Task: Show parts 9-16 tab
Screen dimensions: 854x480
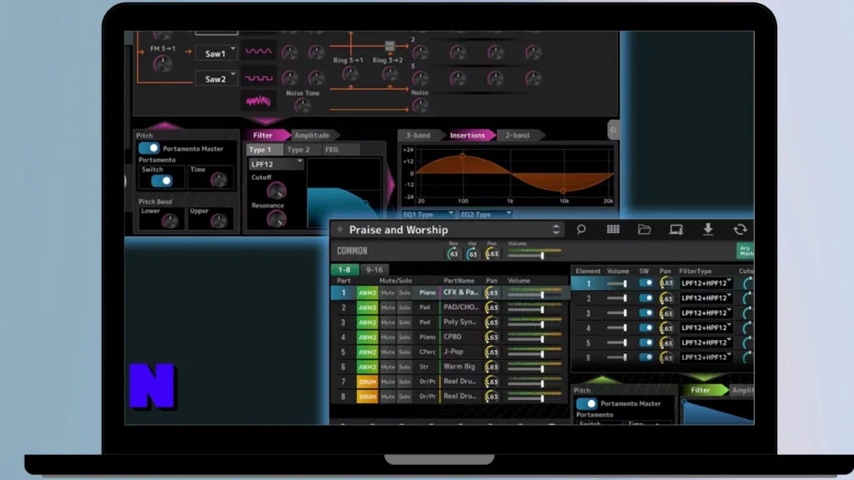Action: point(374,269)
